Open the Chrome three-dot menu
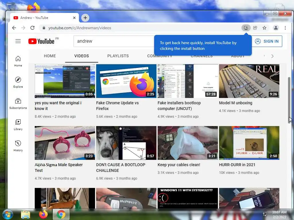 (x=285, y=28)
